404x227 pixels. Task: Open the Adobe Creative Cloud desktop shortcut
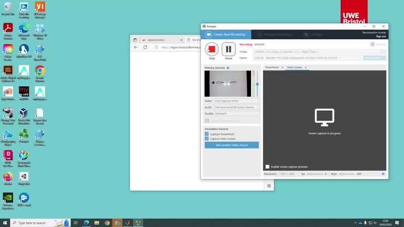click(x=8, y=52)
